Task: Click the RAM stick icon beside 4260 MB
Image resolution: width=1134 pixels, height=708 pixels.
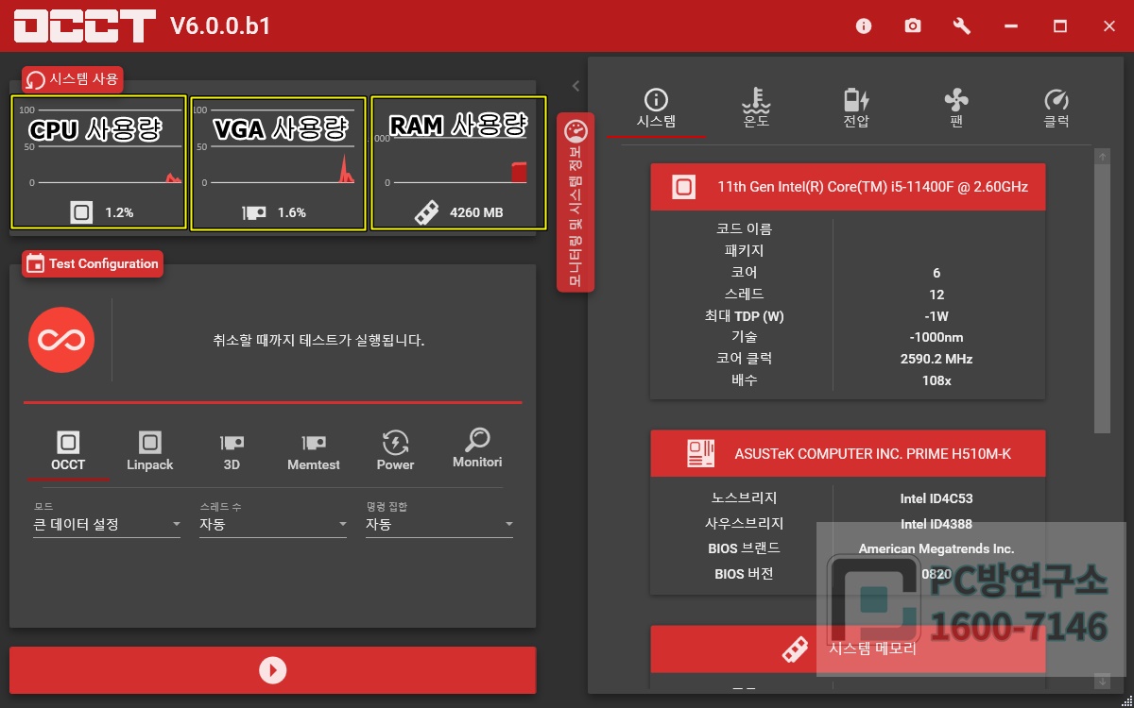Action: click(x=427, y=212)
